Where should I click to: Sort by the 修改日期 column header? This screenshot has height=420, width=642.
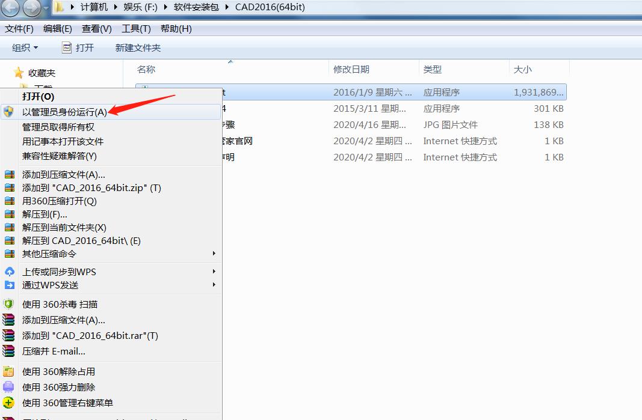tap(351, 69)
